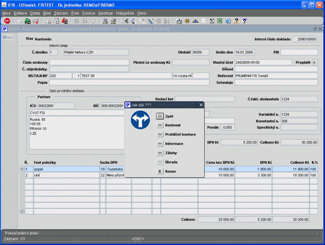Image resolution: width=325 pixels, height=245 pixels.
Task: Open the Nástroje menu
Action: tap(106, 13)
